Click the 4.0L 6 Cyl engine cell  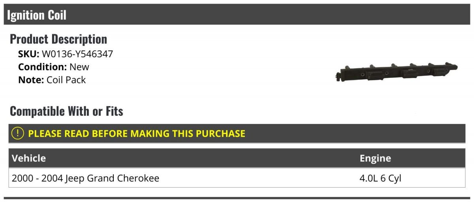point(380,178)
